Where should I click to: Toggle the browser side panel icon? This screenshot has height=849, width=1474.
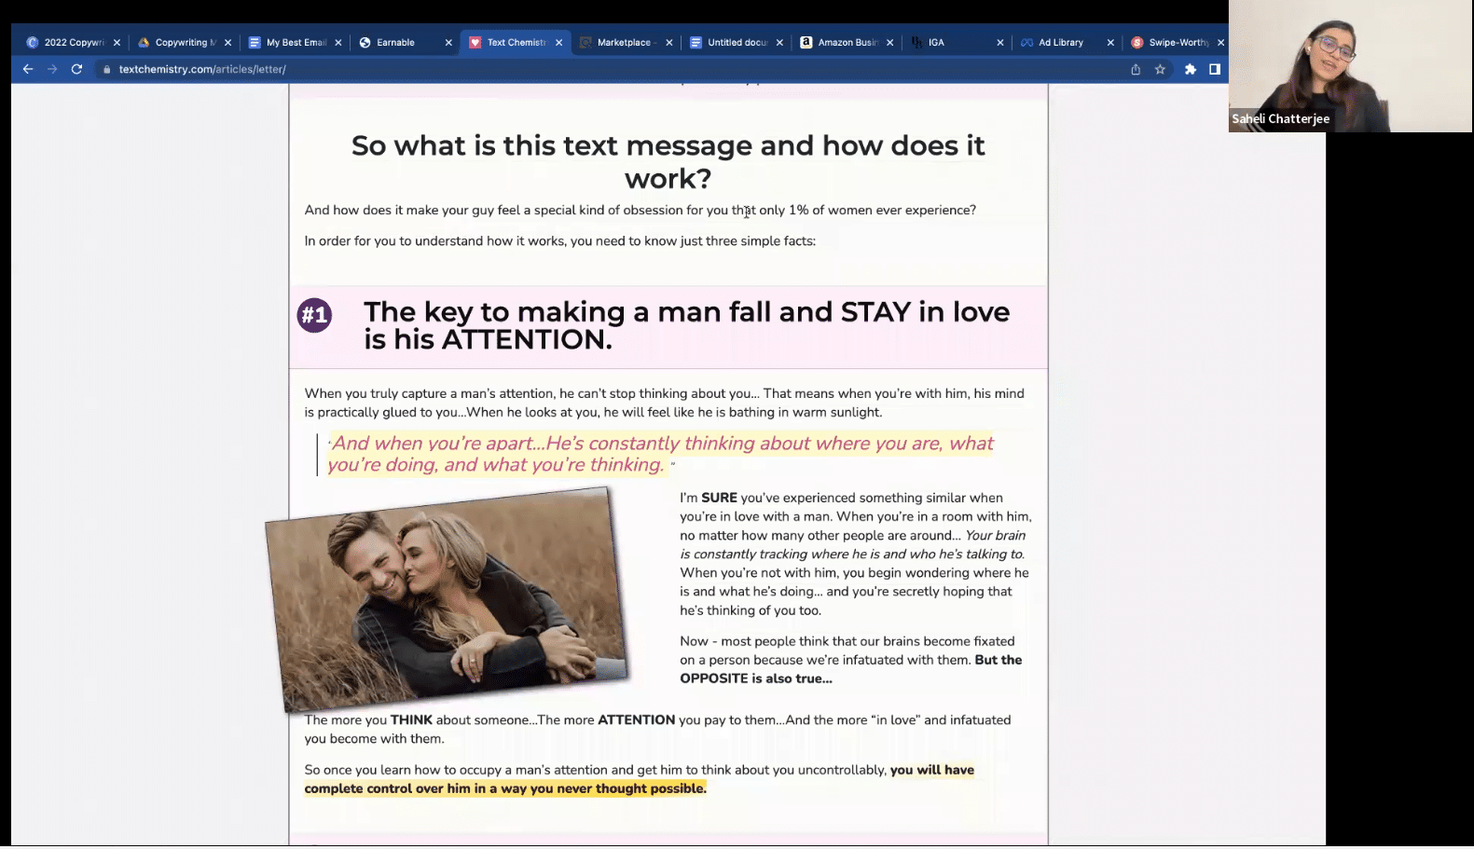coord(1215,69)
